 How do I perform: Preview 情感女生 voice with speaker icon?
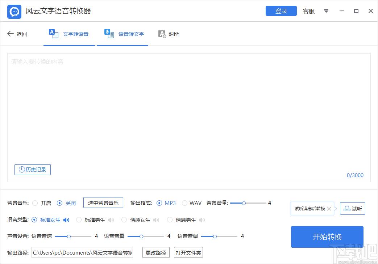(x=156, y=220)
